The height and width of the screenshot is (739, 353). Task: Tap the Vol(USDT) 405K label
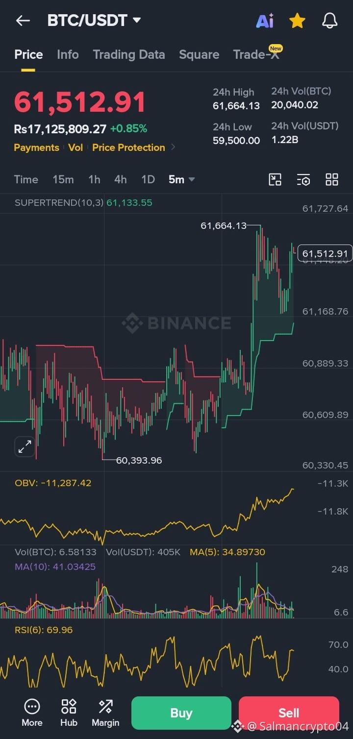coord(144,552)
